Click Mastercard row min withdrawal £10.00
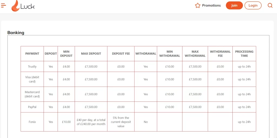Screen dimensions: 277x138 pyautogui.click(x=170, y=94)
